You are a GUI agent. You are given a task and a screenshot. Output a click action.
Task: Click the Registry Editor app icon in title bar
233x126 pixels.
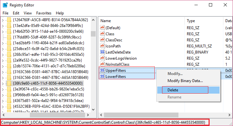[x=5, y=5]
